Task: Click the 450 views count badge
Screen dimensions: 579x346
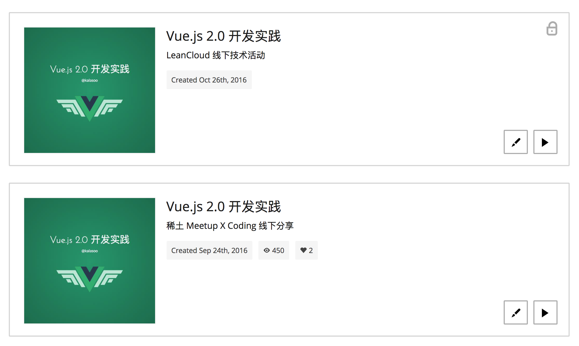Action: pos(274,250)
